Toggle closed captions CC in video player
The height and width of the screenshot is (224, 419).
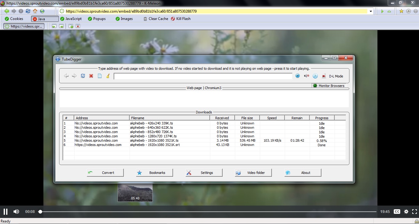397,211
